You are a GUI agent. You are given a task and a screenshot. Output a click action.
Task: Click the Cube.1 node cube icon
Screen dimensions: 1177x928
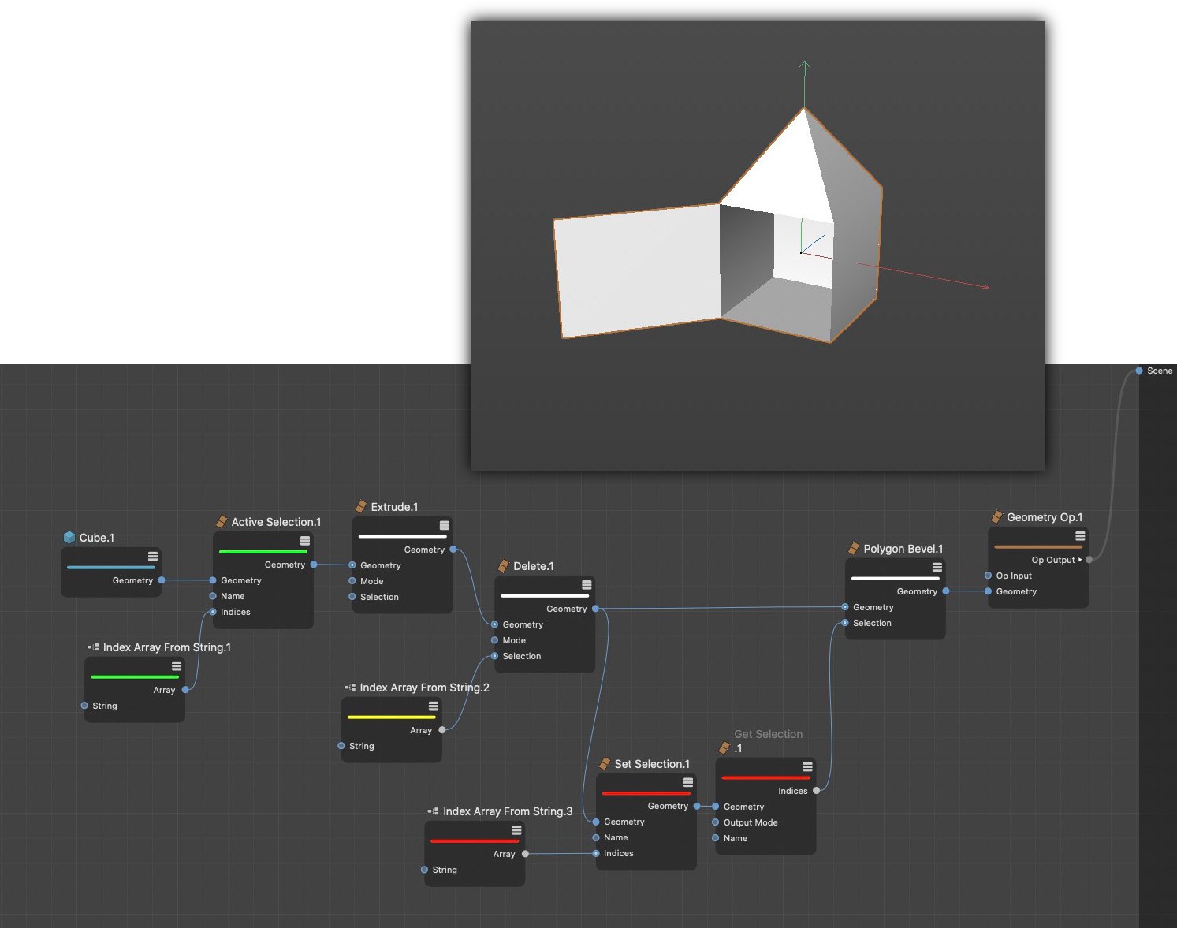[x=69, y=538]
